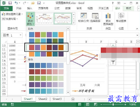The height and width of the screenshot is (107, 140).
Task: Choose darkest purple monochrome swatch
Action: click(32, 85)
